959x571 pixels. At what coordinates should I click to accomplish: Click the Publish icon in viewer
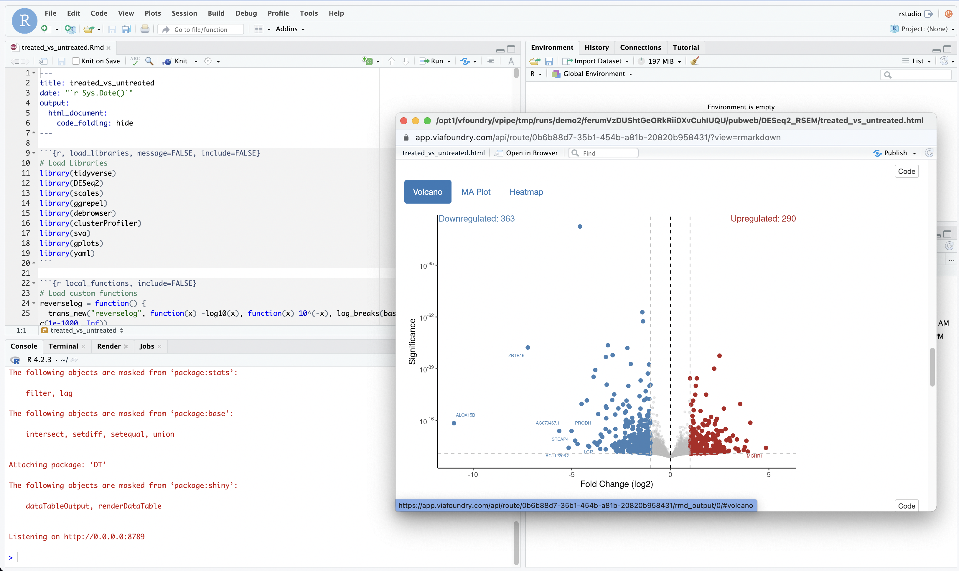point(877,153)
